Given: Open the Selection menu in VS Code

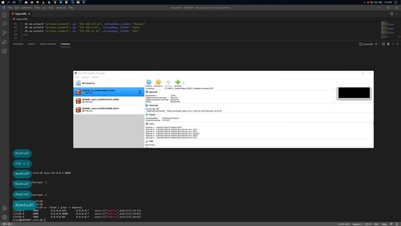Looking at the screenshot, I should 26,8.
